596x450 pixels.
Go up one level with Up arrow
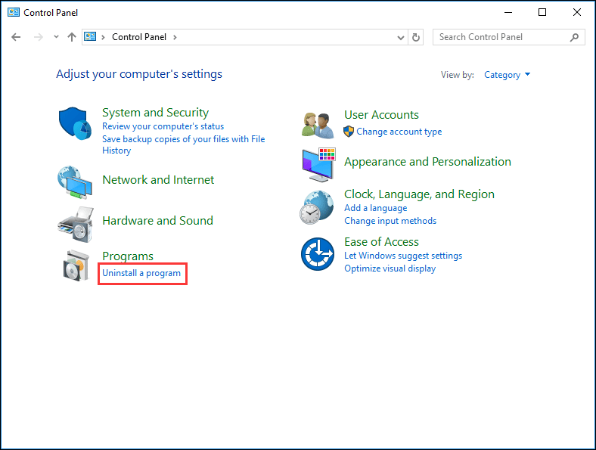coord(72,37)
